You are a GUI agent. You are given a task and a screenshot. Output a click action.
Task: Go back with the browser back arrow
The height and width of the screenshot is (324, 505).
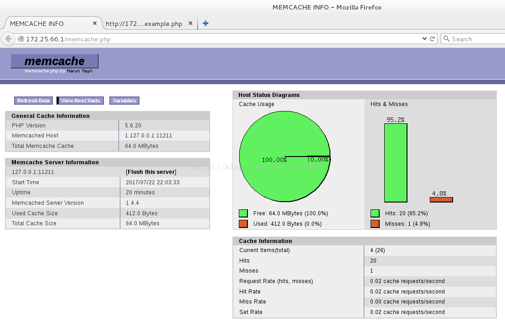point(8,39)
